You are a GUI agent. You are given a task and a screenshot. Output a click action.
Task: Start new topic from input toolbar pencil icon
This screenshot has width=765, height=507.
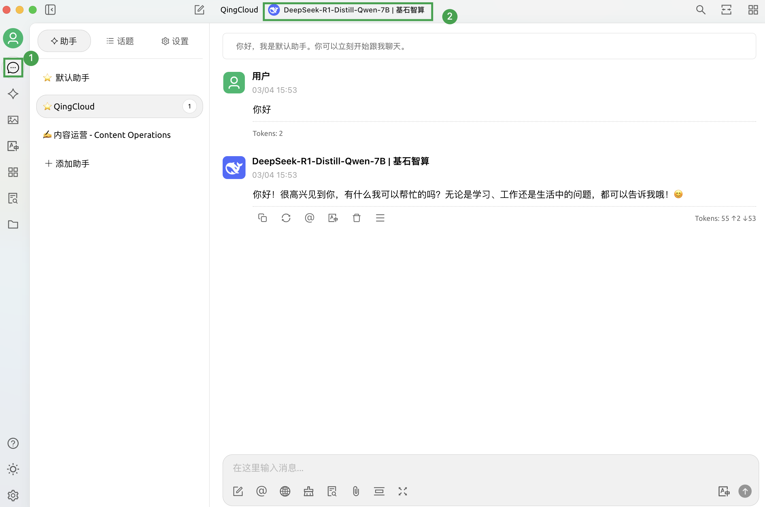point(238,491)
